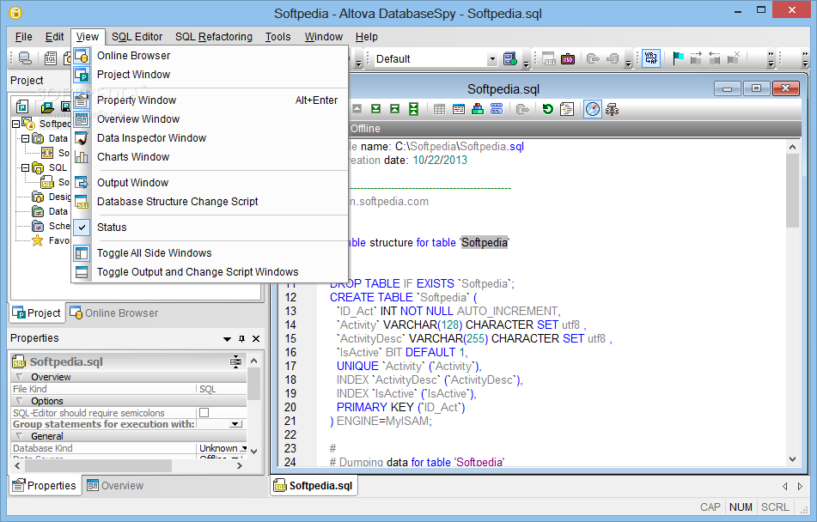Viewport: 817px width, 522px height.
Task: Click the new project icon in Project pane
Action: click(21, 106)
